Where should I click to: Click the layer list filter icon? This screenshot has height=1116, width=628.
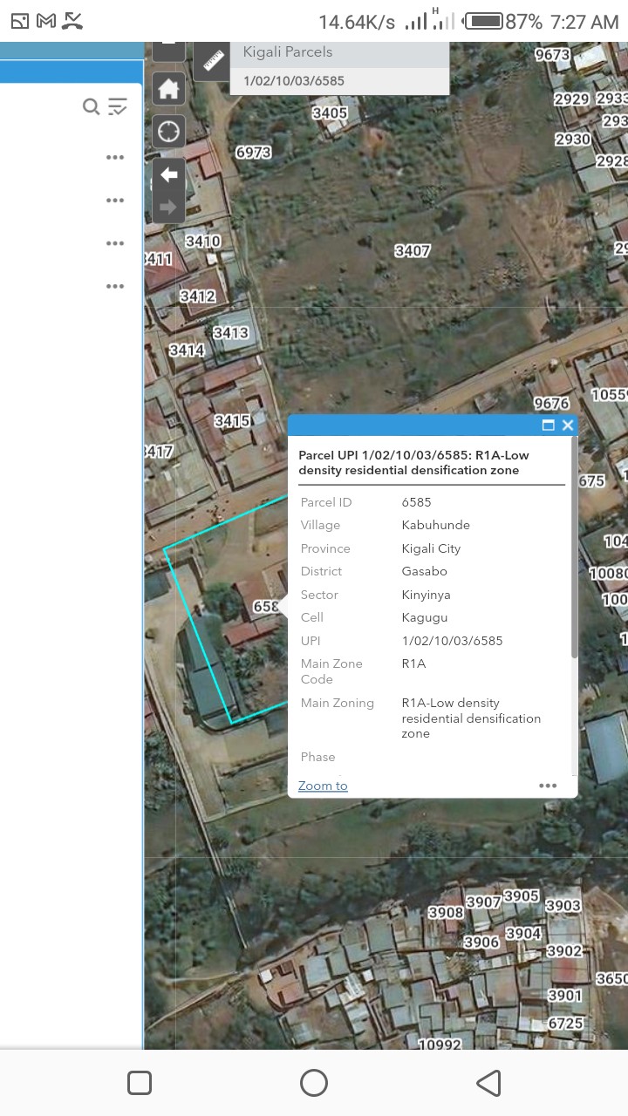118,106
